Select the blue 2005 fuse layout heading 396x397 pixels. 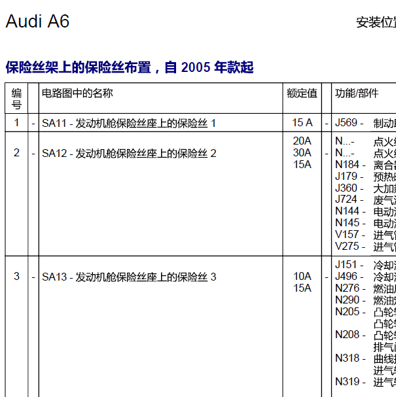130,67
